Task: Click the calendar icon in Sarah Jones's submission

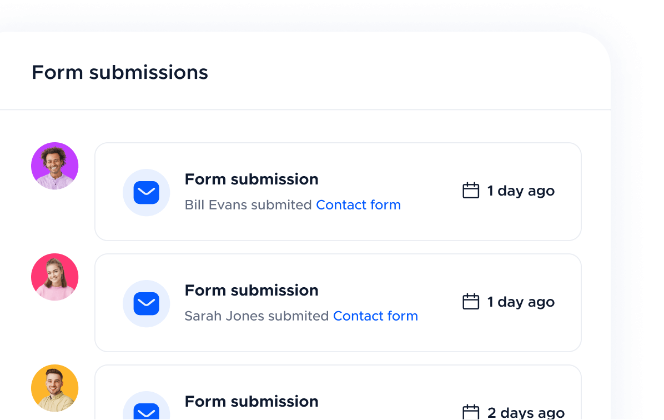Action: 471,302
